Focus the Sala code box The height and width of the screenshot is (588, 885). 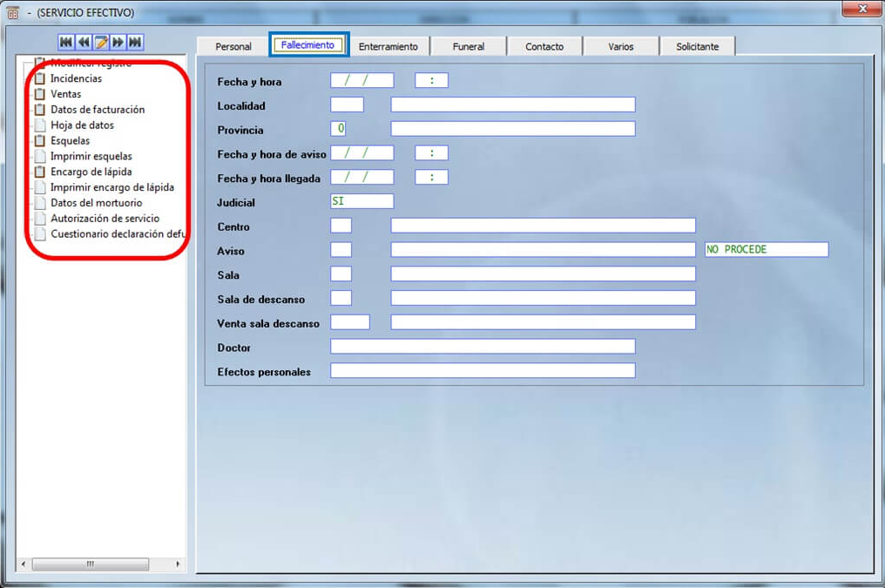coord(341,274)
